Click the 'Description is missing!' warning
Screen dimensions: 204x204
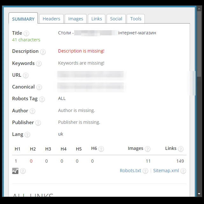pyautogui.click(x=81, y=51)
